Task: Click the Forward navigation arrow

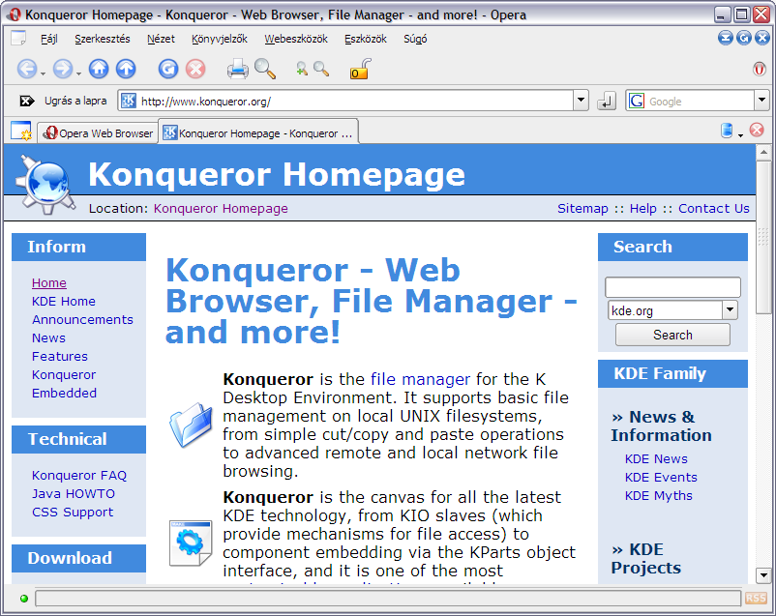Action: click(63, 69)
